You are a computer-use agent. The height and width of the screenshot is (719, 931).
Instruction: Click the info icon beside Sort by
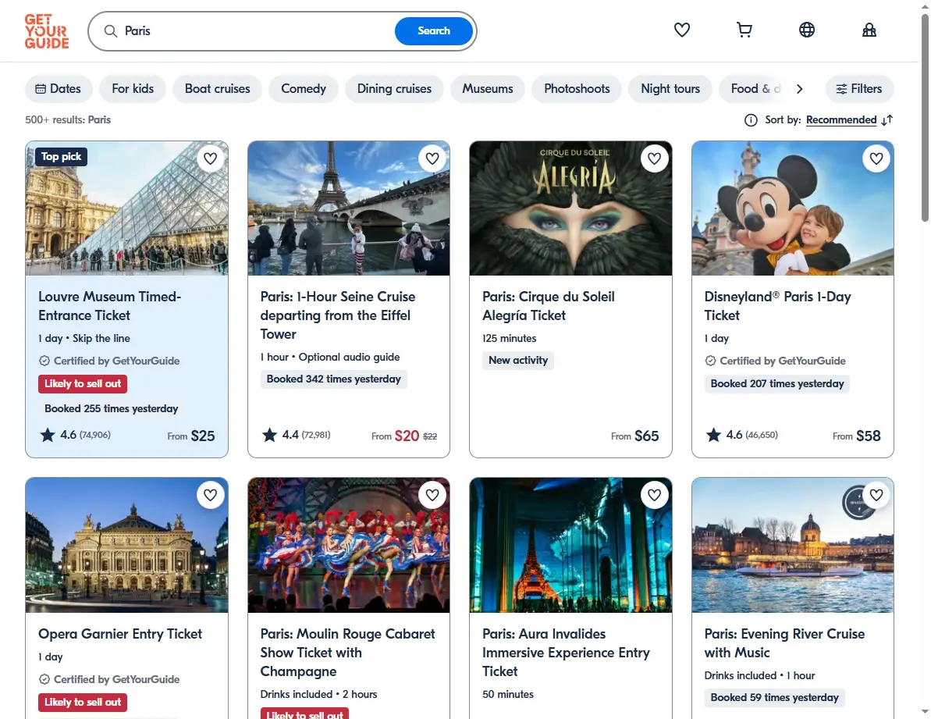tap(751, 120)
